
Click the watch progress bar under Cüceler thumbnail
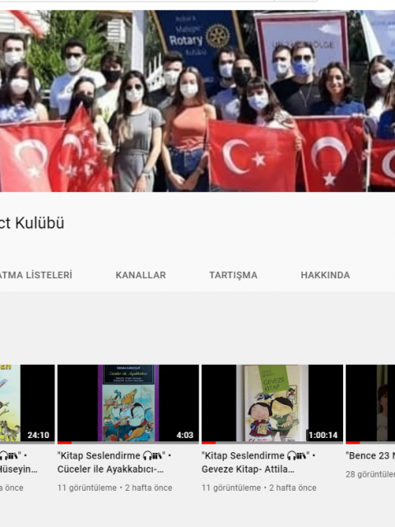tap(128, 443)
